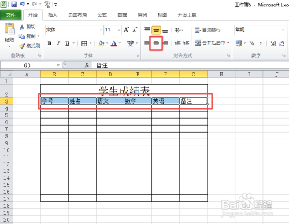The width and height of the screenshot is (289, 224).
Task: Click the cell containing 学号
Action: point(54,101)
